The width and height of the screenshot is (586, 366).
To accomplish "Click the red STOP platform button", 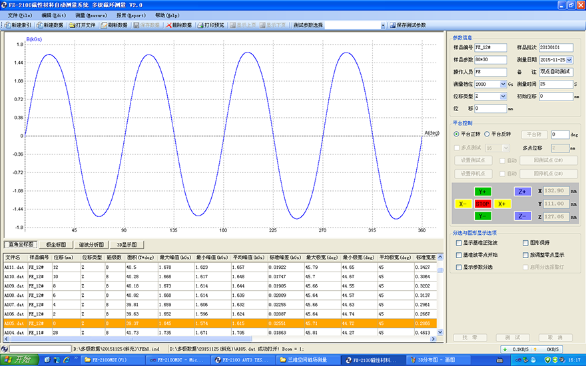I will tap(483, 204).
